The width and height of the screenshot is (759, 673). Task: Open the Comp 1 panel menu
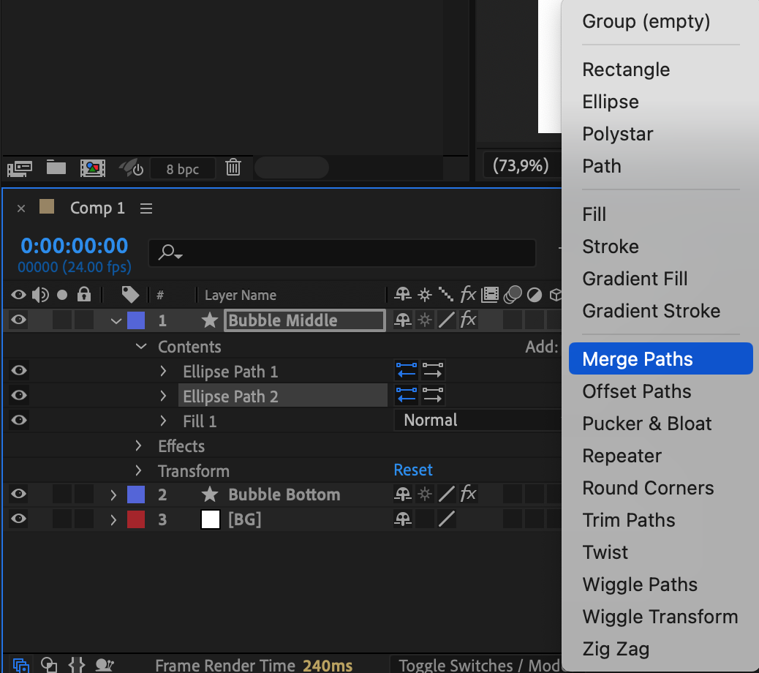point(146,208)
